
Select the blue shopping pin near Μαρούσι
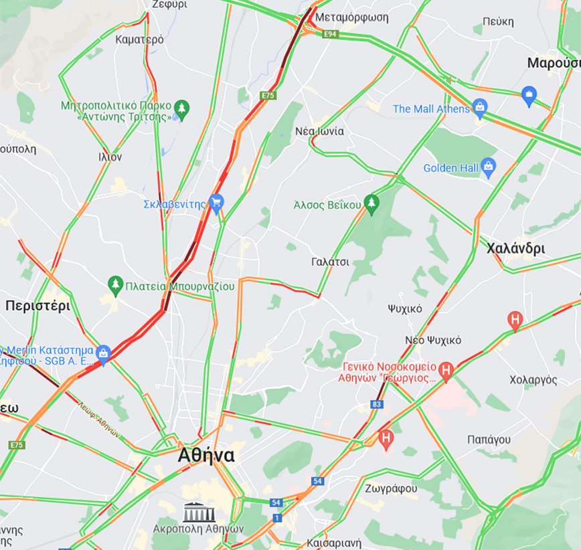pos(529,96)
